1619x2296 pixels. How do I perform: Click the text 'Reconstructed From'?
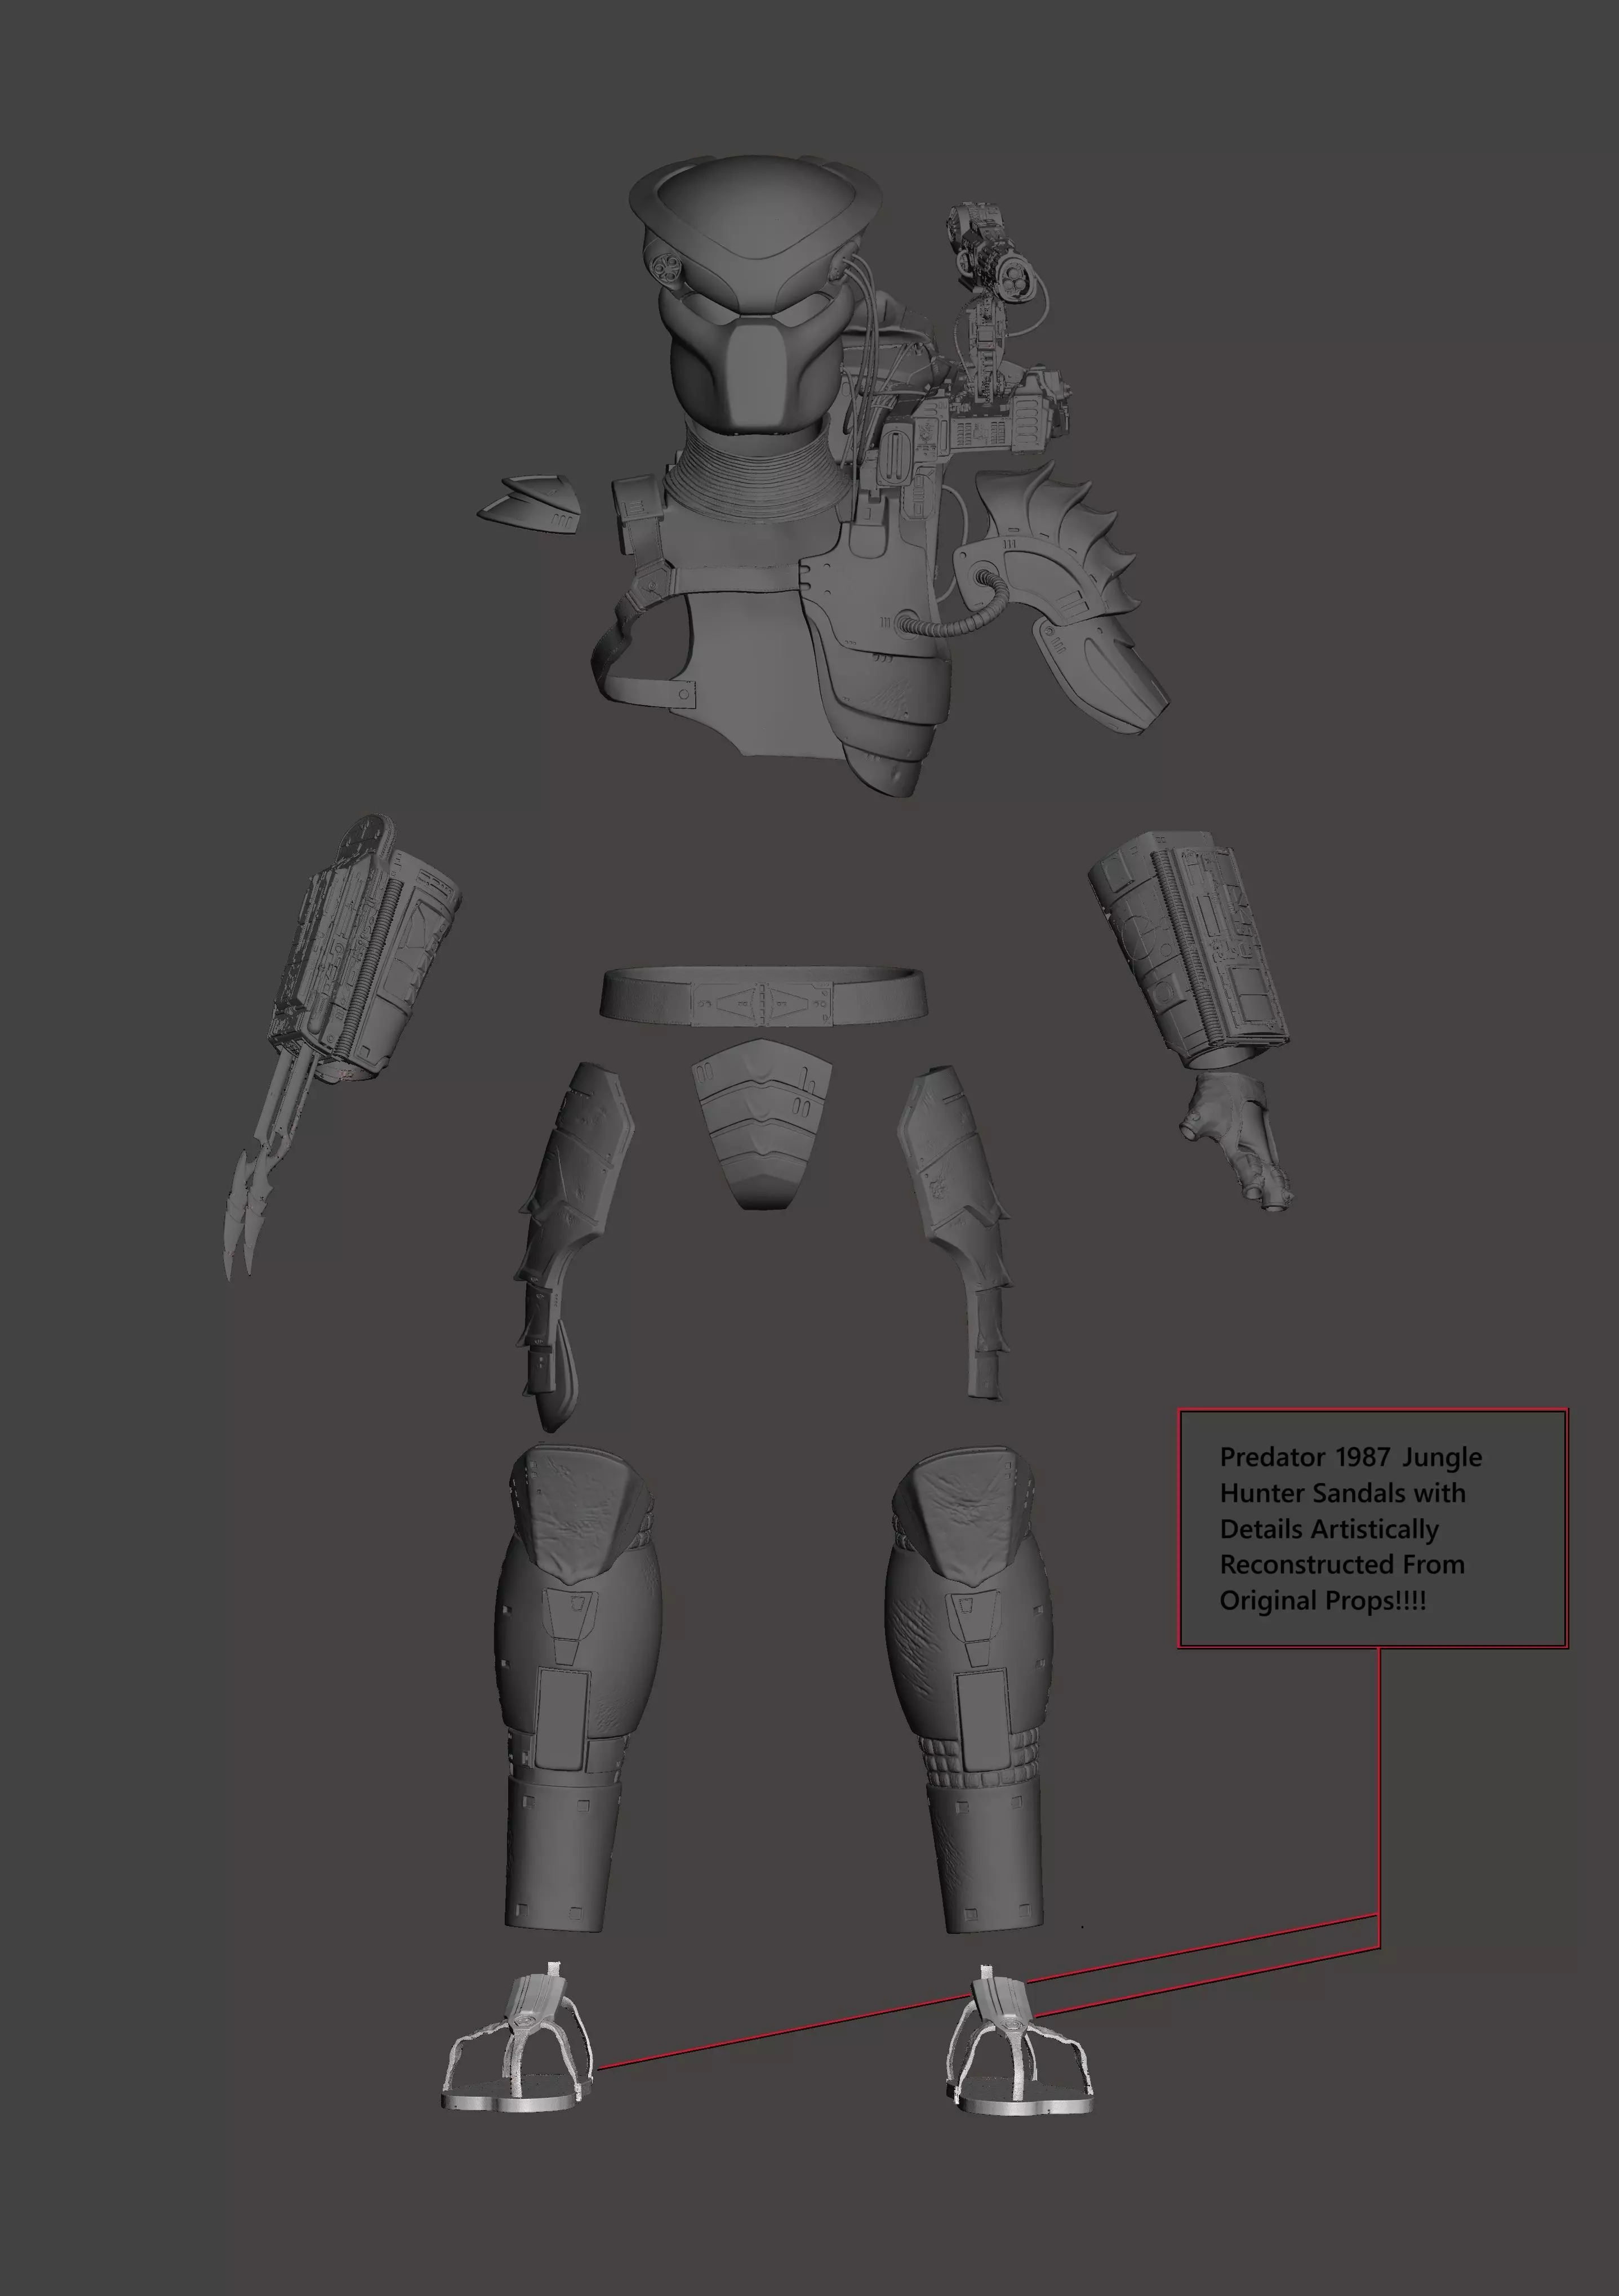(1341, 1564)
